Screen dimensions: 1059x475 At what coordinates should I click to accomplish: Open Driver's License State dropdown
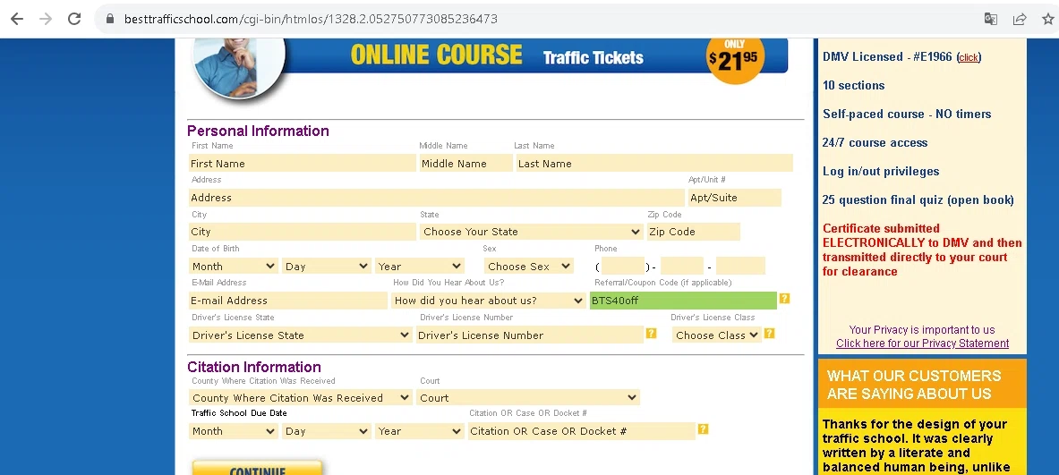point(301,335)
